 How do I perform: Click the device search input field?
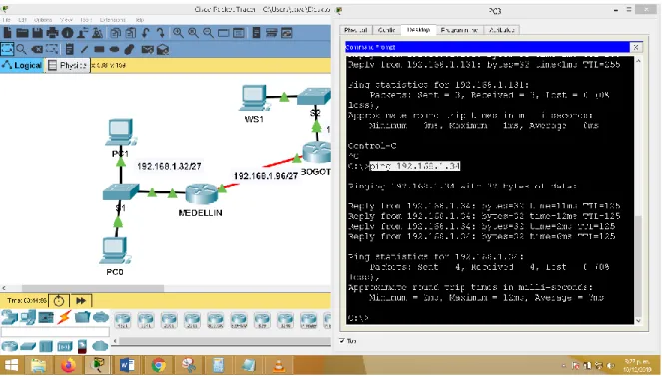pyautogui.click(x=55, y=332)
